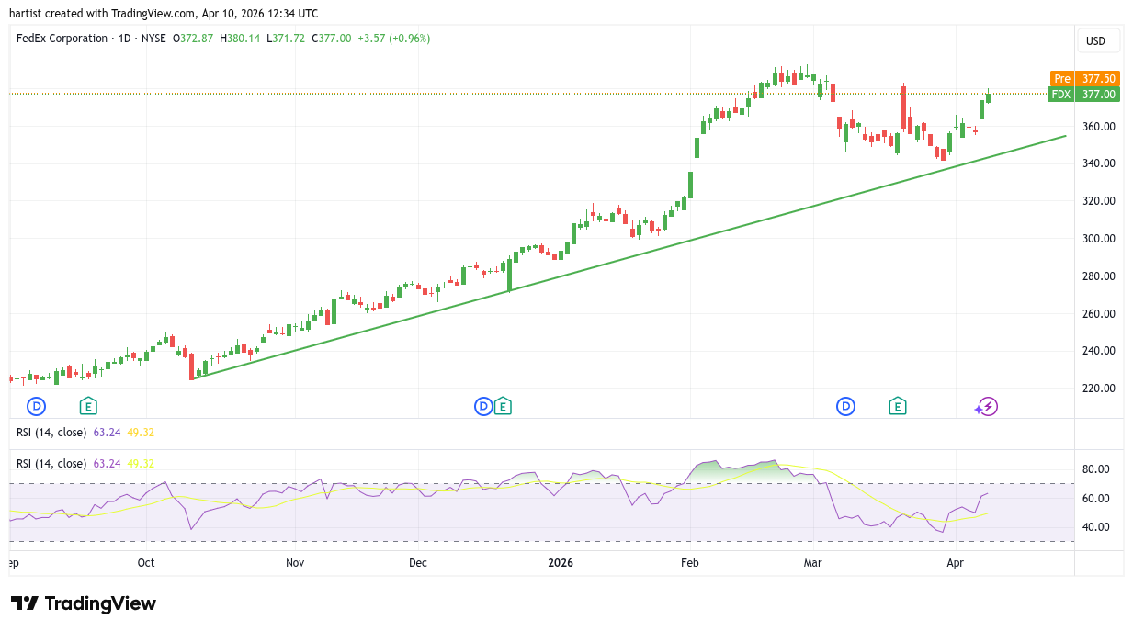
Task: Click the September earnings 'E' marker
Action: point(88,406)
